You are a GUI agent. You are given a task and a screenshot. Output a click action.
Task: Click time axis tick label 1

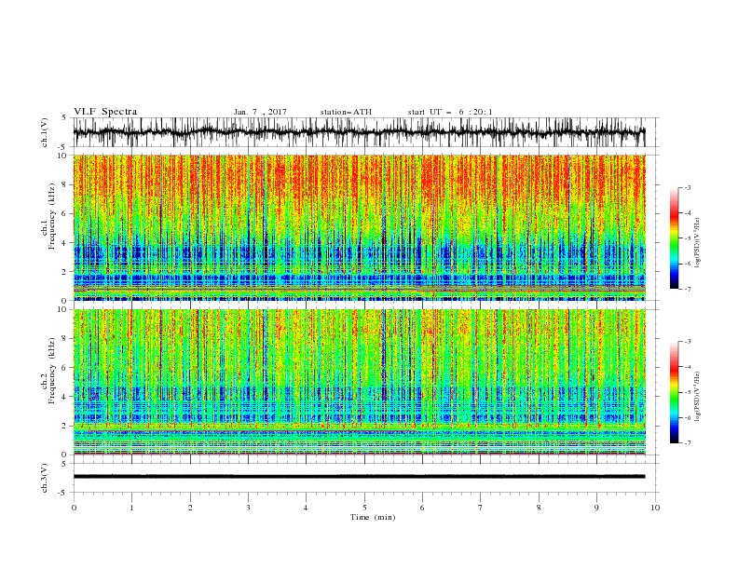coord(131,508)
